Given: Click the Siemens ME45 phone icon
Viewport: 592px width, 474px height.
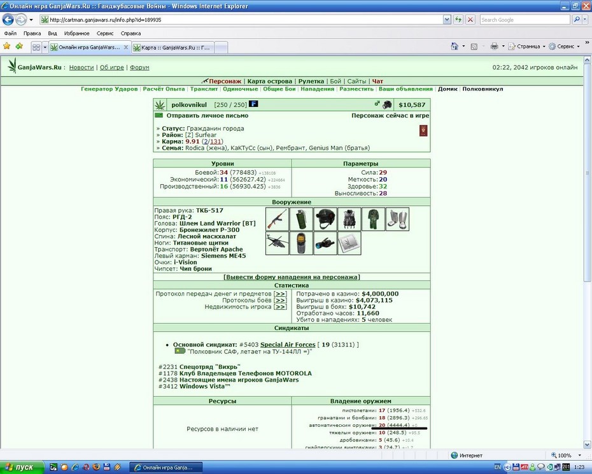Looking at the screenshot, I should click(x=301, y=243).
